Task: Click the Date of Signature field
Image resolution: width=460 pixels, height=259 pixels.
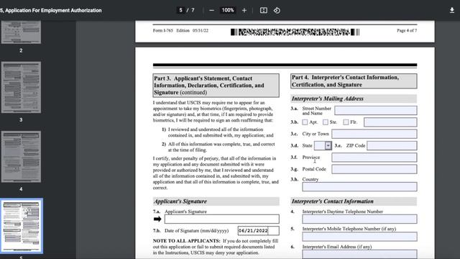Action: [259, 231]
